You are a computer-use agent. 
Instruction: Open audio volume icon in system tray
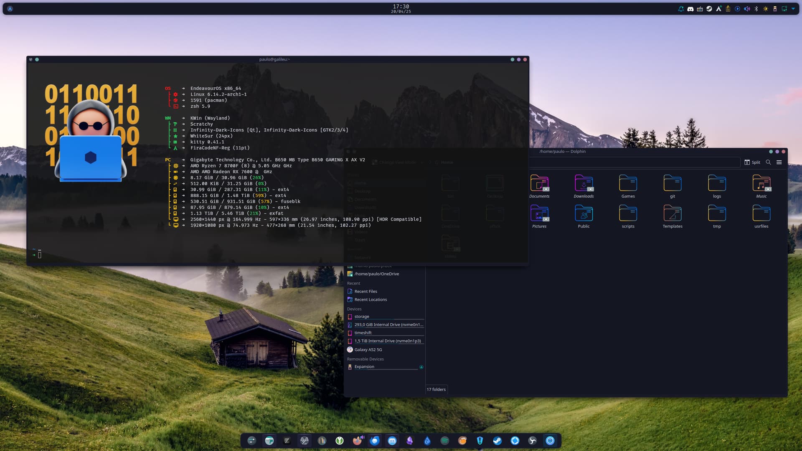point(747,9)
